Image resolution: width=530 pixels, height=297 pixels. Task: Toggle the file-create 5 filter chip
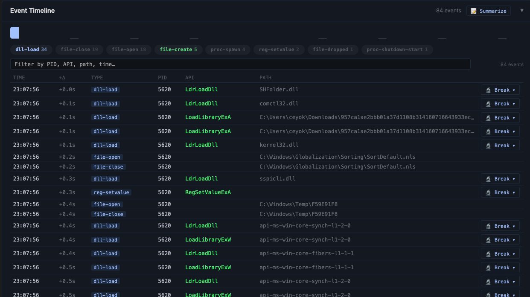pyautogui.click(x=178, y=49)
